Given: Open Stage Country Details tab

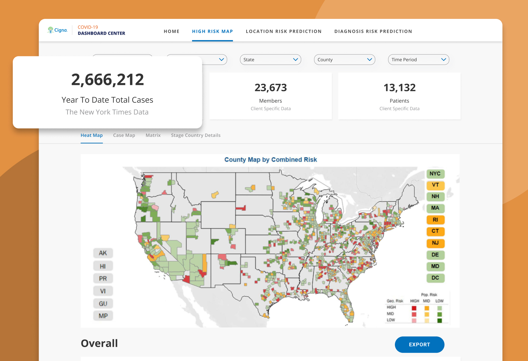Looking at the screenshot, I should click(x=196, y=135).
